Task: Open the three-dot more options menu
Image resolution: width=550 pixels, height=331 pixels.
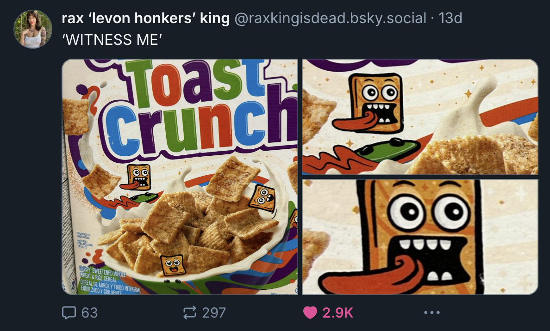Action: point(431,313)
